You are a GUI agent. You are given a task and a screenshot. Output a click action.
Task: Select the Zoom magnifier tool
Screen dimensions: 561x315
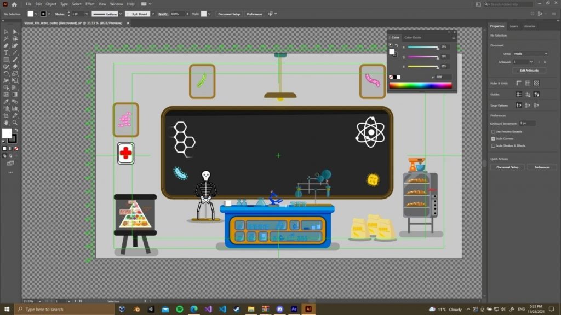coord(15,122)
